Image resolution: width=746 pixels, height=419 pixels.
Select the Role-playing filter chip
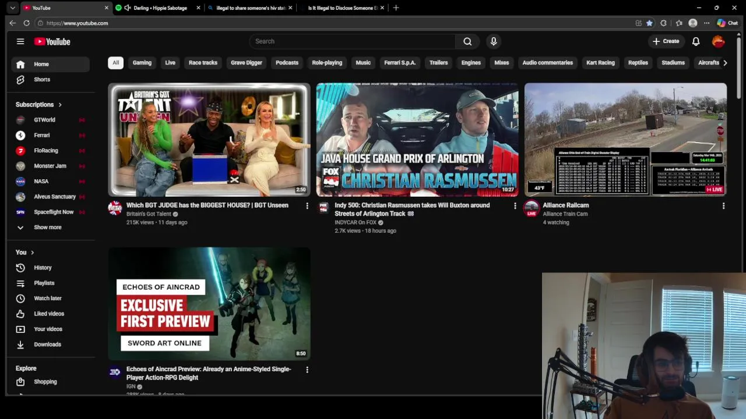[327, 63]
